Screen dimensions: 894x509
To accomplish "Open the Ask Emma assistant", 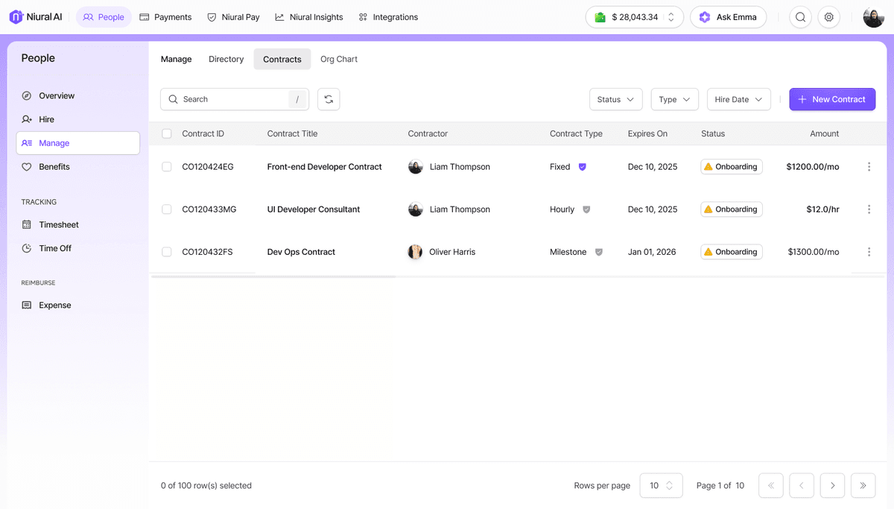I will (x=728, y=16).
